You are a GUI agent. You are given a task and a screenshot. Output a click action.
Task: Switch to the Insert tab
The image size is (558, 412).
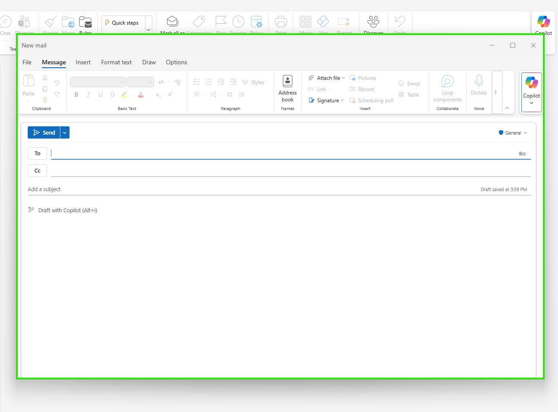click(x=83, y=62)
